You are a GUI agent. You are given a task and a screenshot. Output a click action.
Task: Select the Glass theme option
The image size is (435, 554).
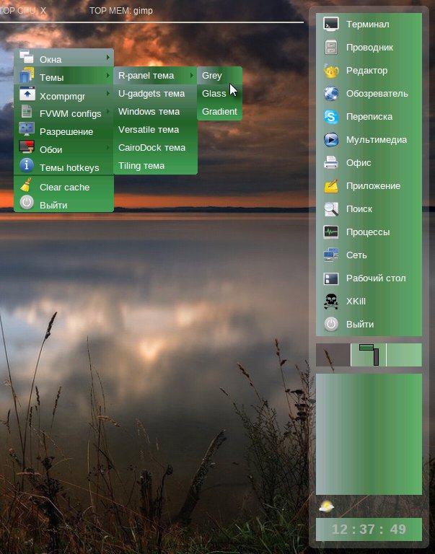pos(219,94)
